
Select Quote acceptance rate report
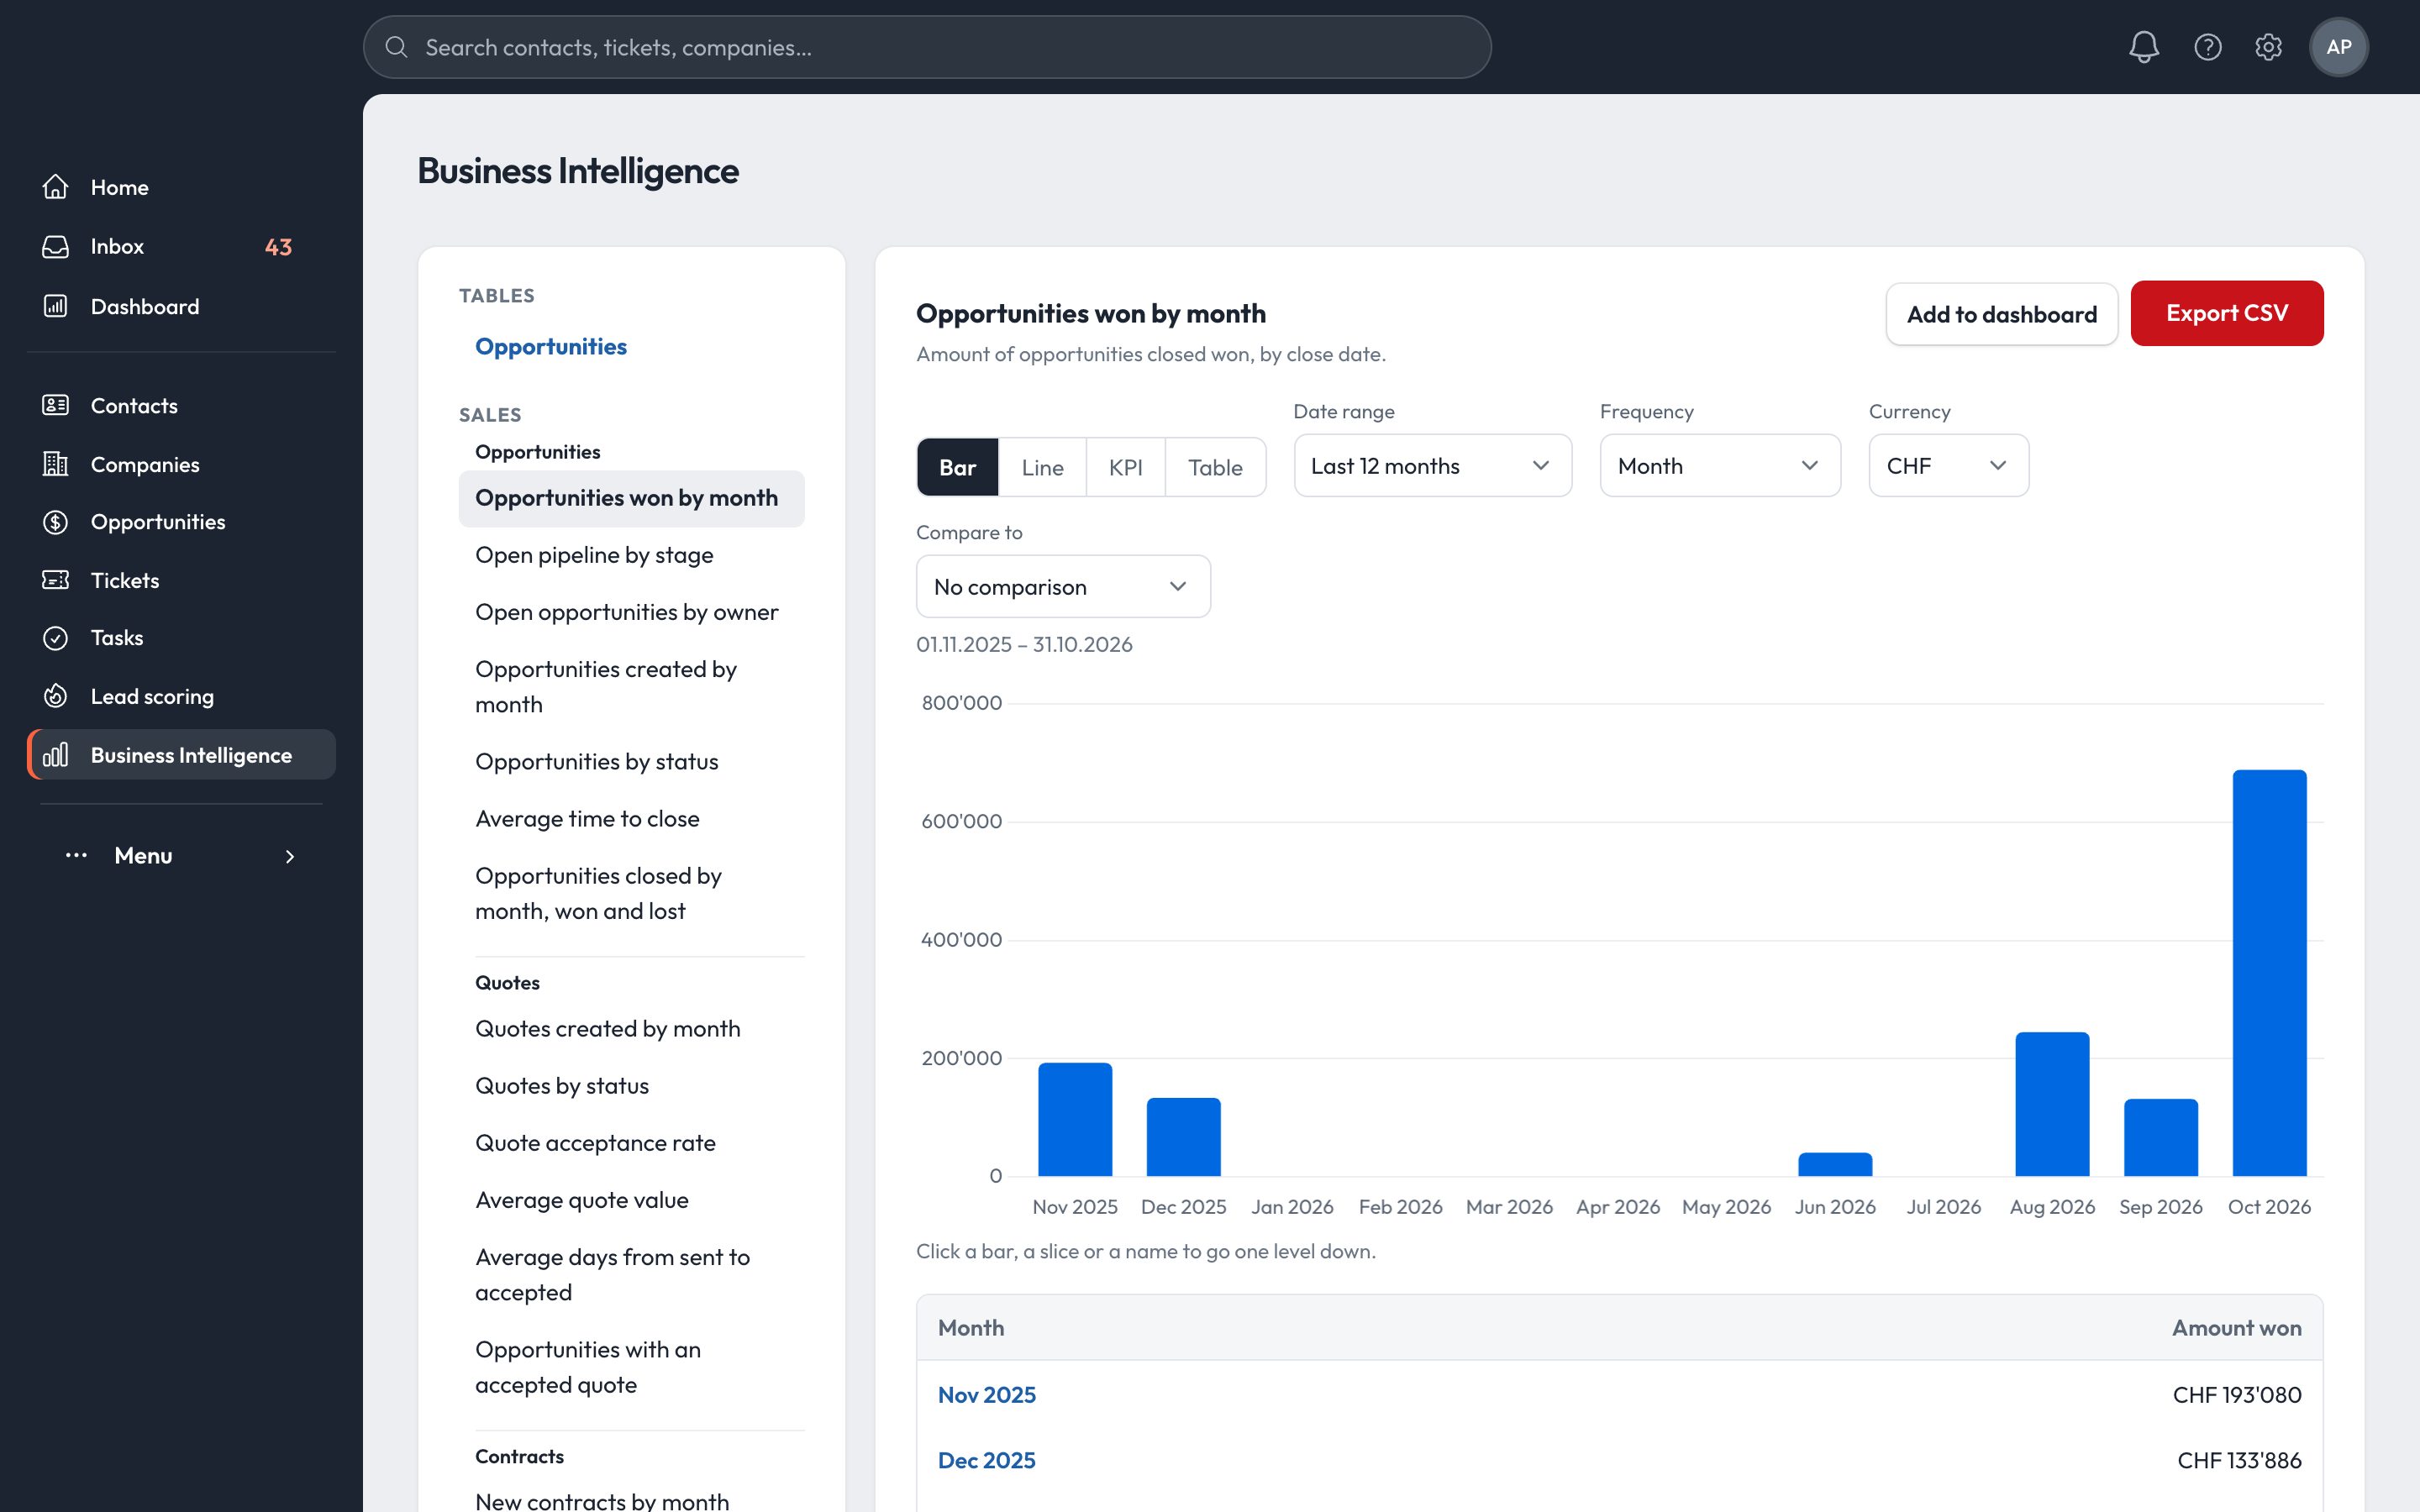631,1143
